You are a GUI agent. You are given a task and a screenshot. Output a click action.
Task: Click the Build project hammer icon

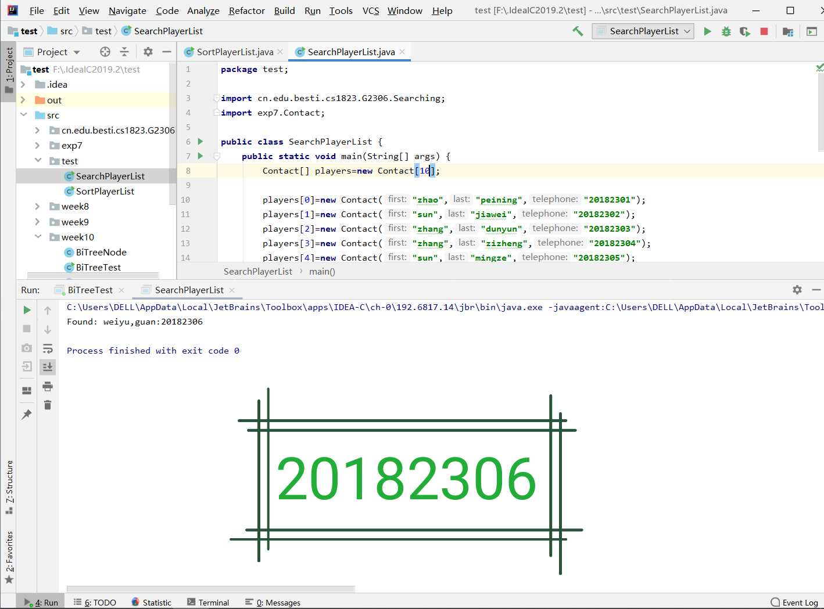click(x=578, y=31)
